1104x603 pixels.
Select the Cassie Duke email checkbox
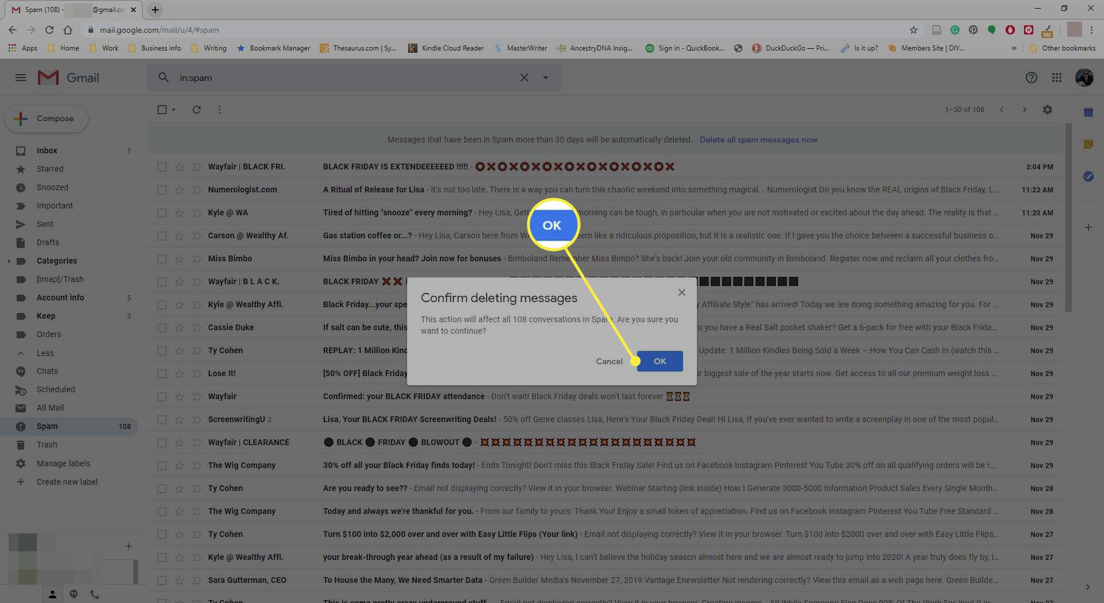click(x=162, y=328)
